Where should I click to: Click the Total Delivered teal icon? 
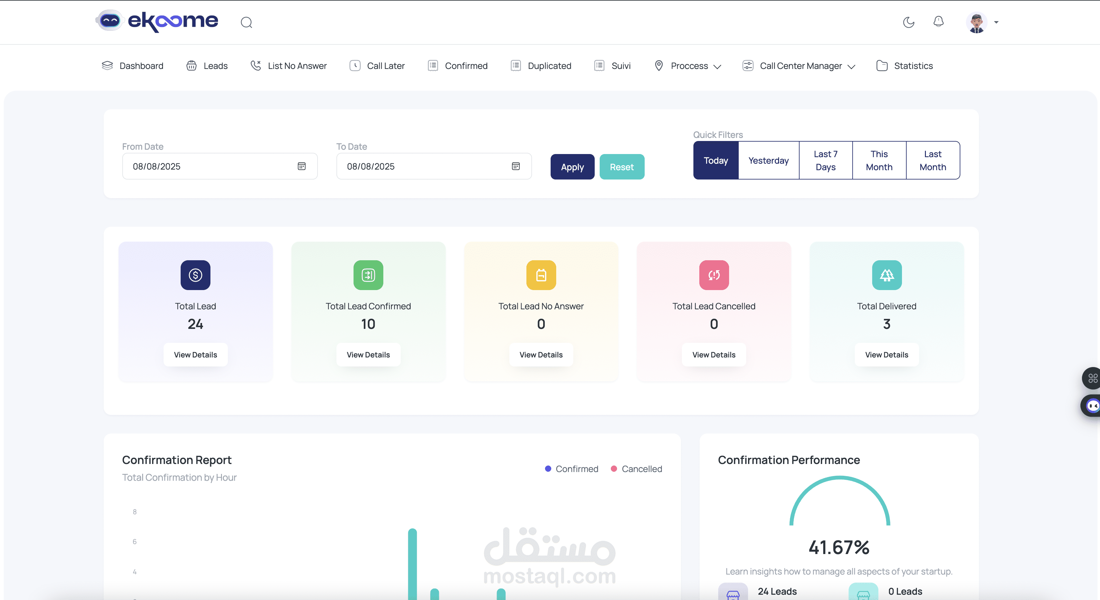pyautogui.click(x=887, y=275)
